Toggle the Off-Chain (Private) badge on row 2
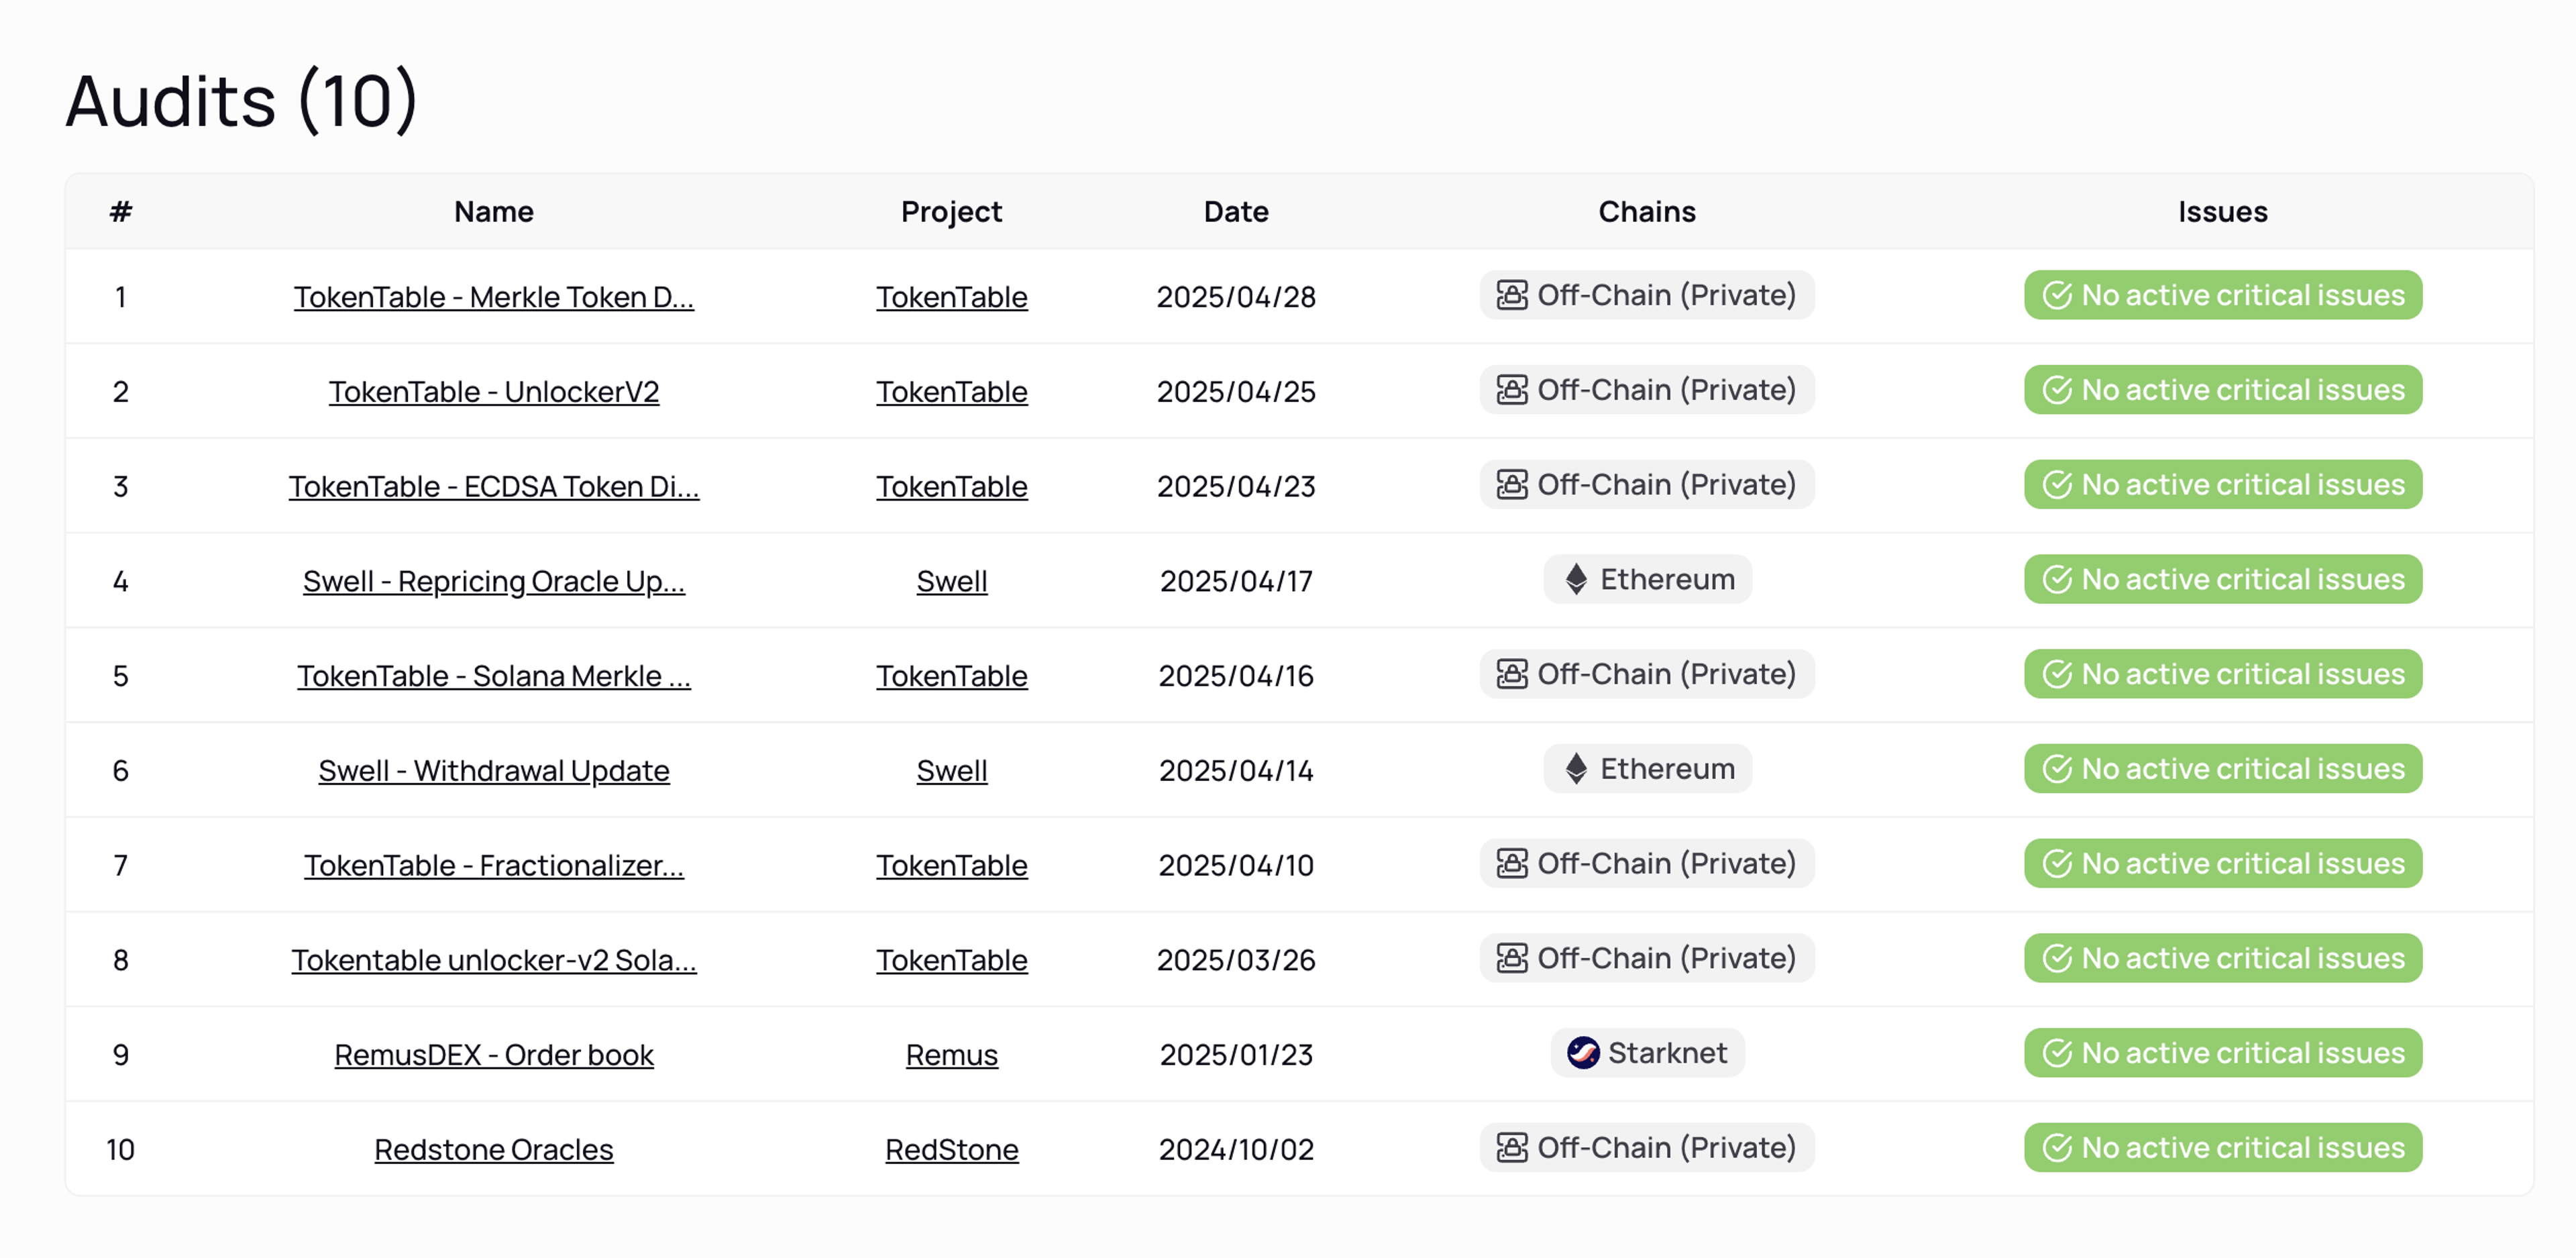 pos(1646,390)
